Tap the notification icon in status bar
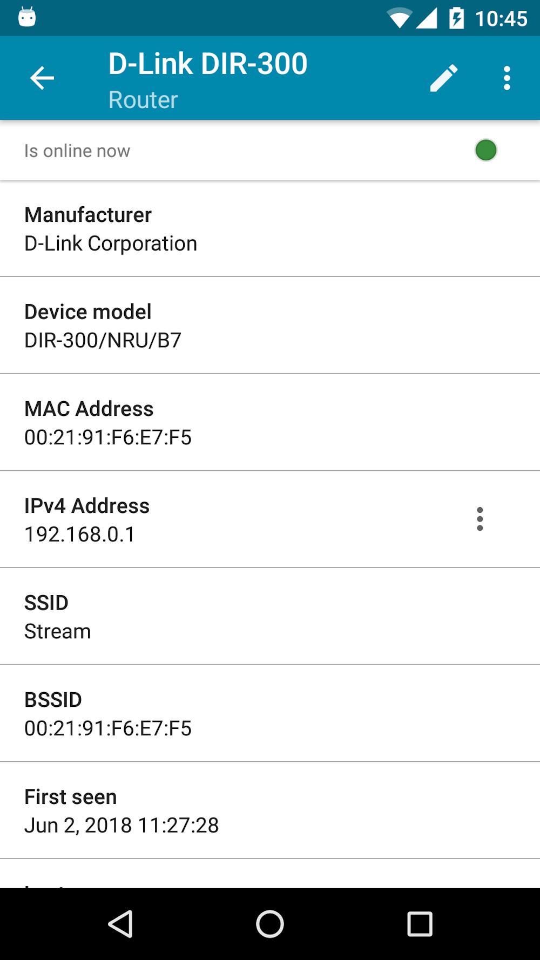Screen dimensions: 540x960 (x=27, y=17)
